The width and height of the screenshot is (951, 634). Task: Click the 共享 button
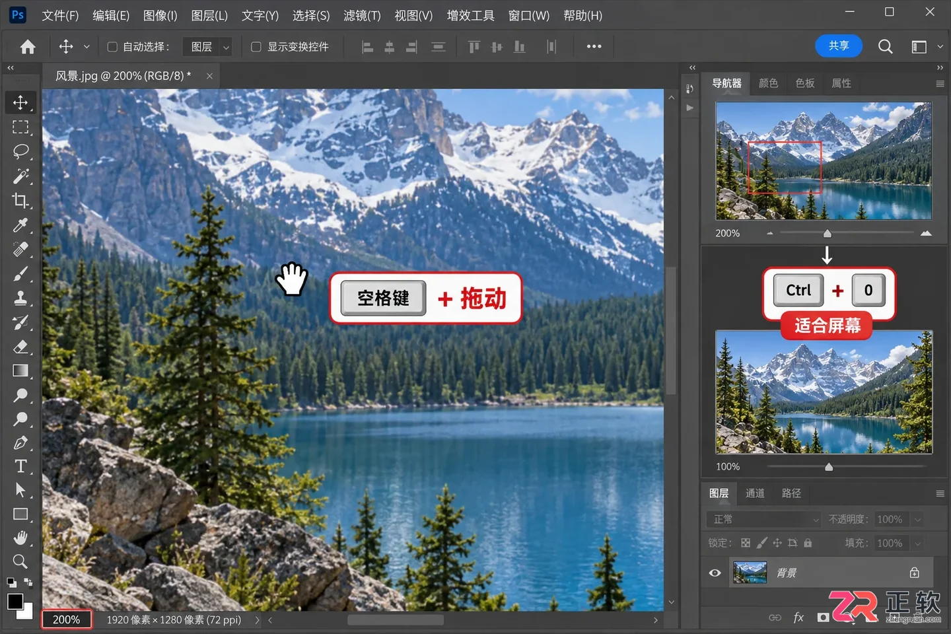pos(839,46)
